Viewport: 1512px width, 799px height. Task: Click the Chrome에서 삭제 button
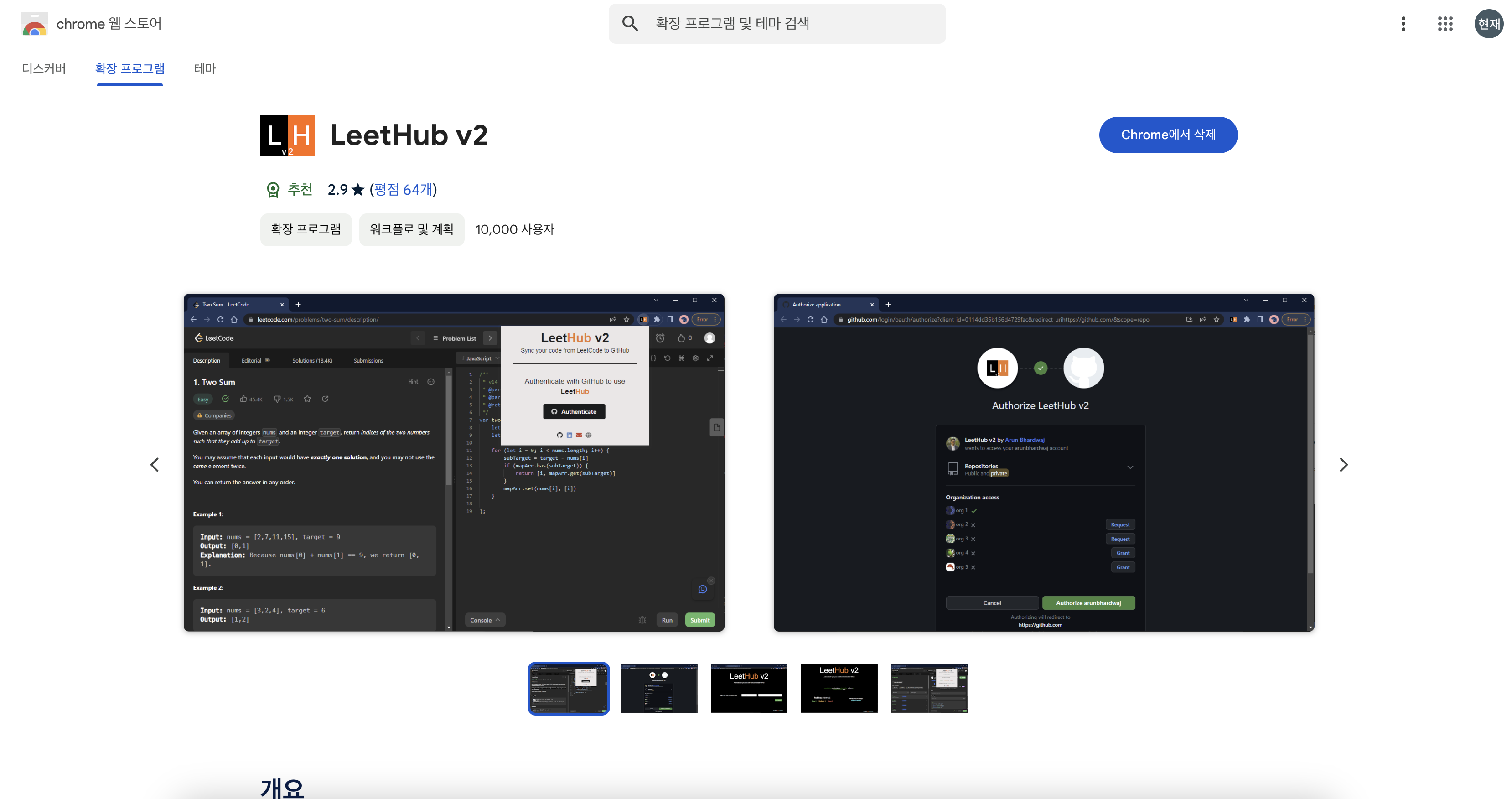pyautogui.click(x=1167, y=135)
